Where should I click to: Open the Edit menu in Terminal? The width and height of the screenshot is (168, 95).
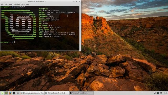coord(6,4)
